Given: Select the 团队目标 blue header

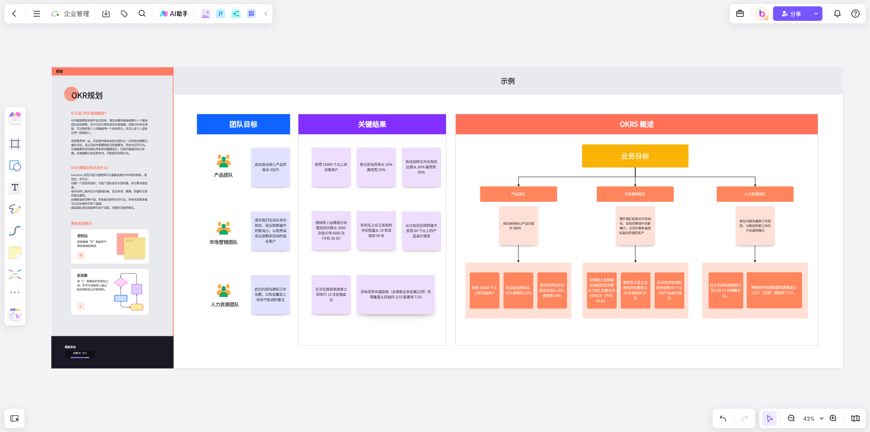Looking at the screenshot, I should tap(243, 124).
